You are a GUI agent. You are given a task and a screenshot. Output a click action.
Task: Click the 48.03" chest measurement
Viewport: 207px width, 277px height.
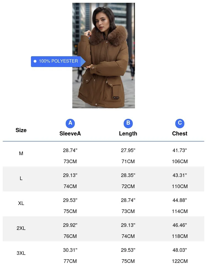pyautogui.click(x=180, y=250)
